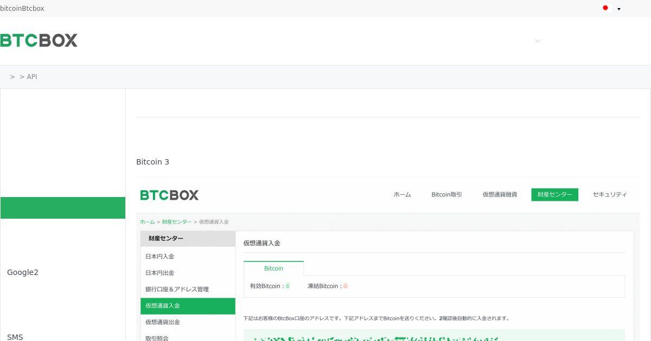Expand the gray chevron in the header navigation
This screenshot has width=651, height=341.
point(538,41)
